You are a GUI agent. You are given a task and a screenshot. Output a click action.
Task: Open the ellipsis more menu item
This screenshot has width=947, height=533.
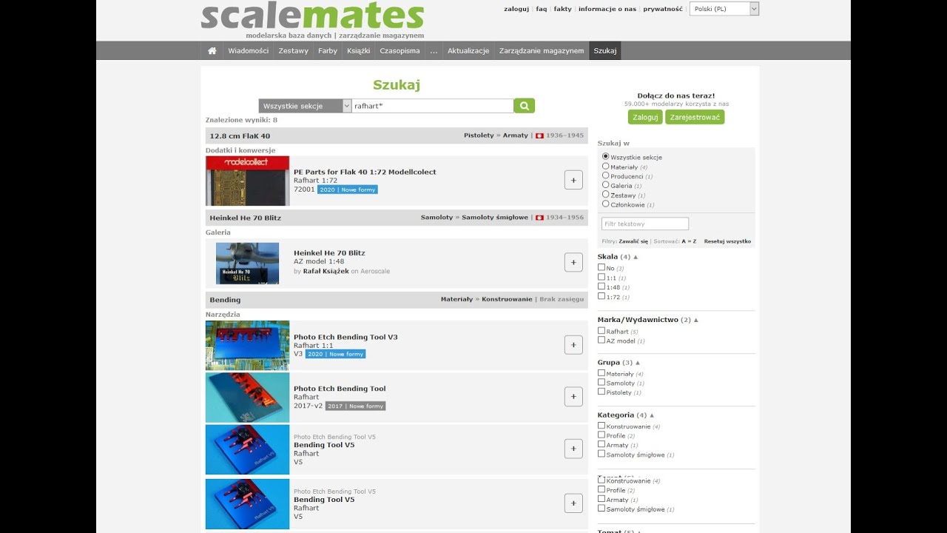click(x=434, y=51)
